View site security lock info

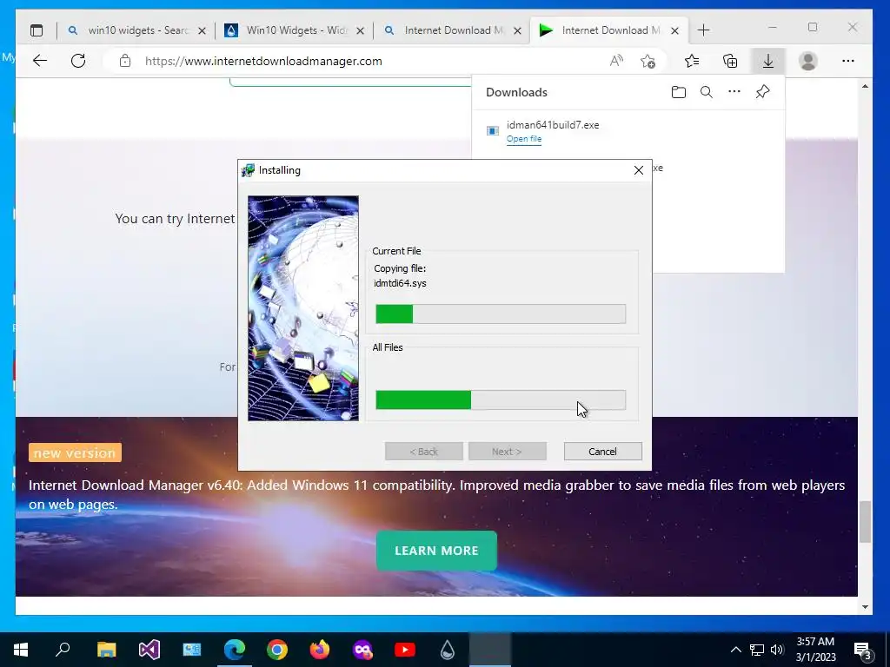coord(125,61)
